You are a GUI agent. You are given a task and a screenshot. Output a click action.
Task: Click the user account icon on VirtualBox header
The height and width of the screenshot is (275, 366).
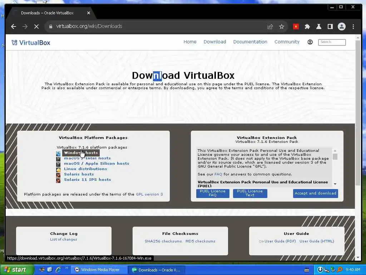click(x=310, y=42)
